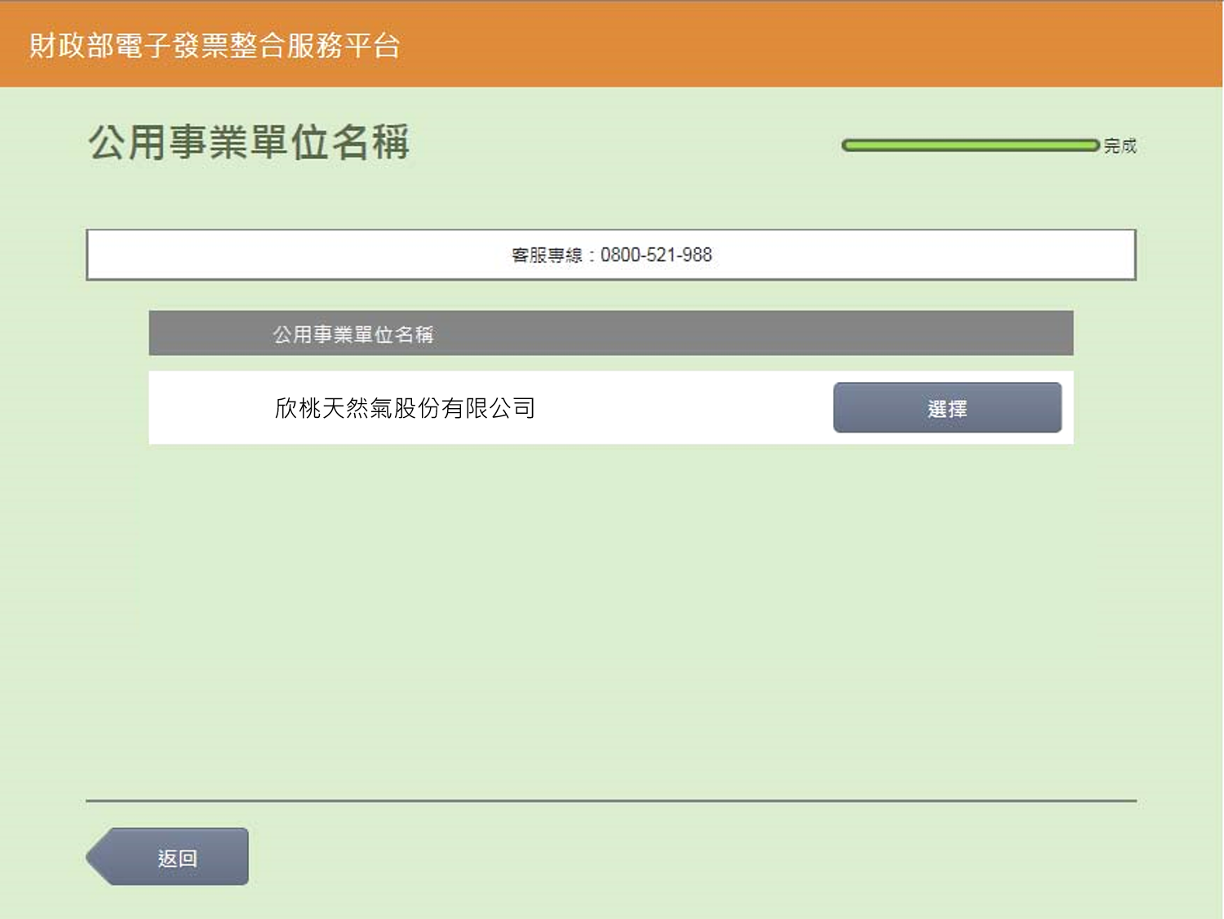Click the 財政部電子發票整合服務平台 platform title
This screenshot has width=1224, height=919.
tap(215, 45)
